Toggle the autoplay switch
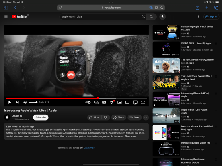This screenshot has width=222, height=166. click(88, 102)
